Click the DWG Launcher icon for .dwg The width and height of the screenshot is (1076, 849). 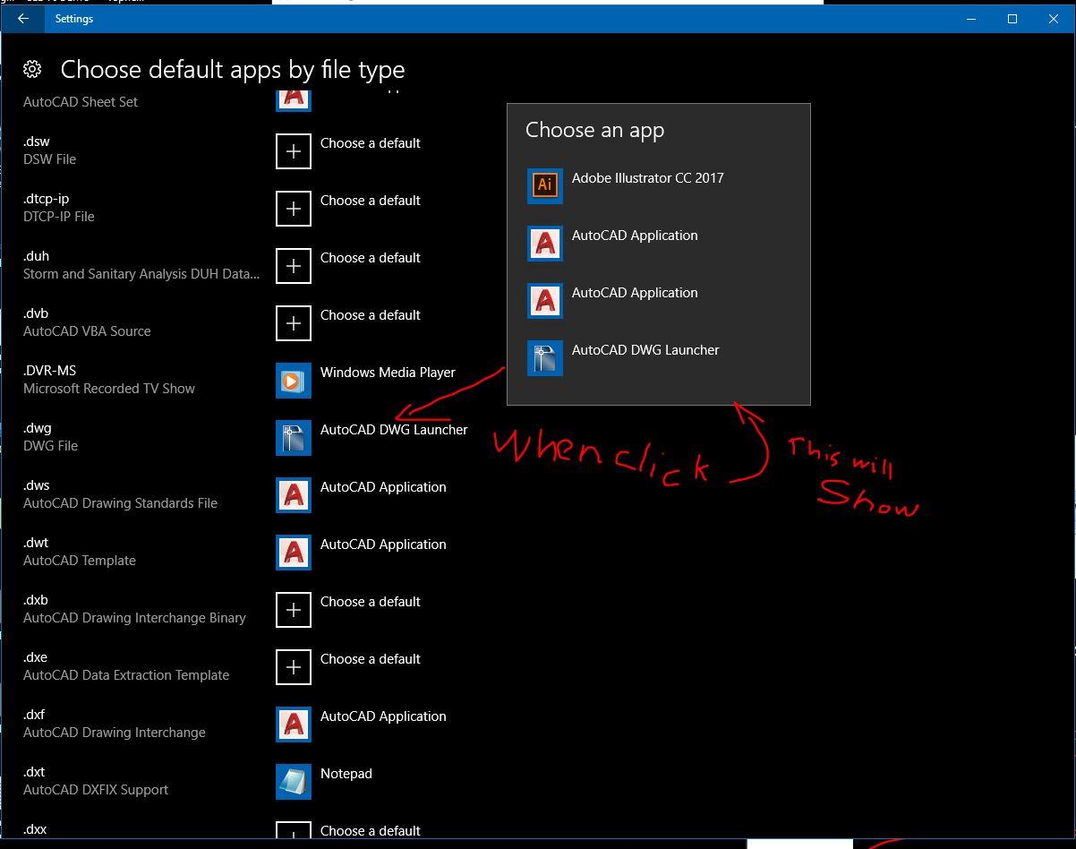pyautogui.click(x=294, y=438)
